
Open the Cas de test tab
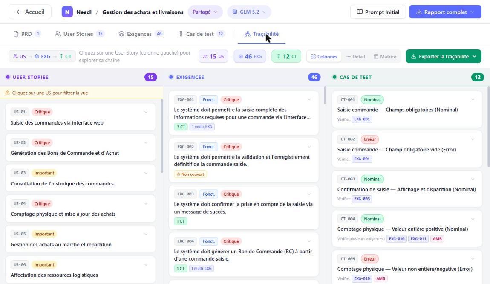[202, 34]
